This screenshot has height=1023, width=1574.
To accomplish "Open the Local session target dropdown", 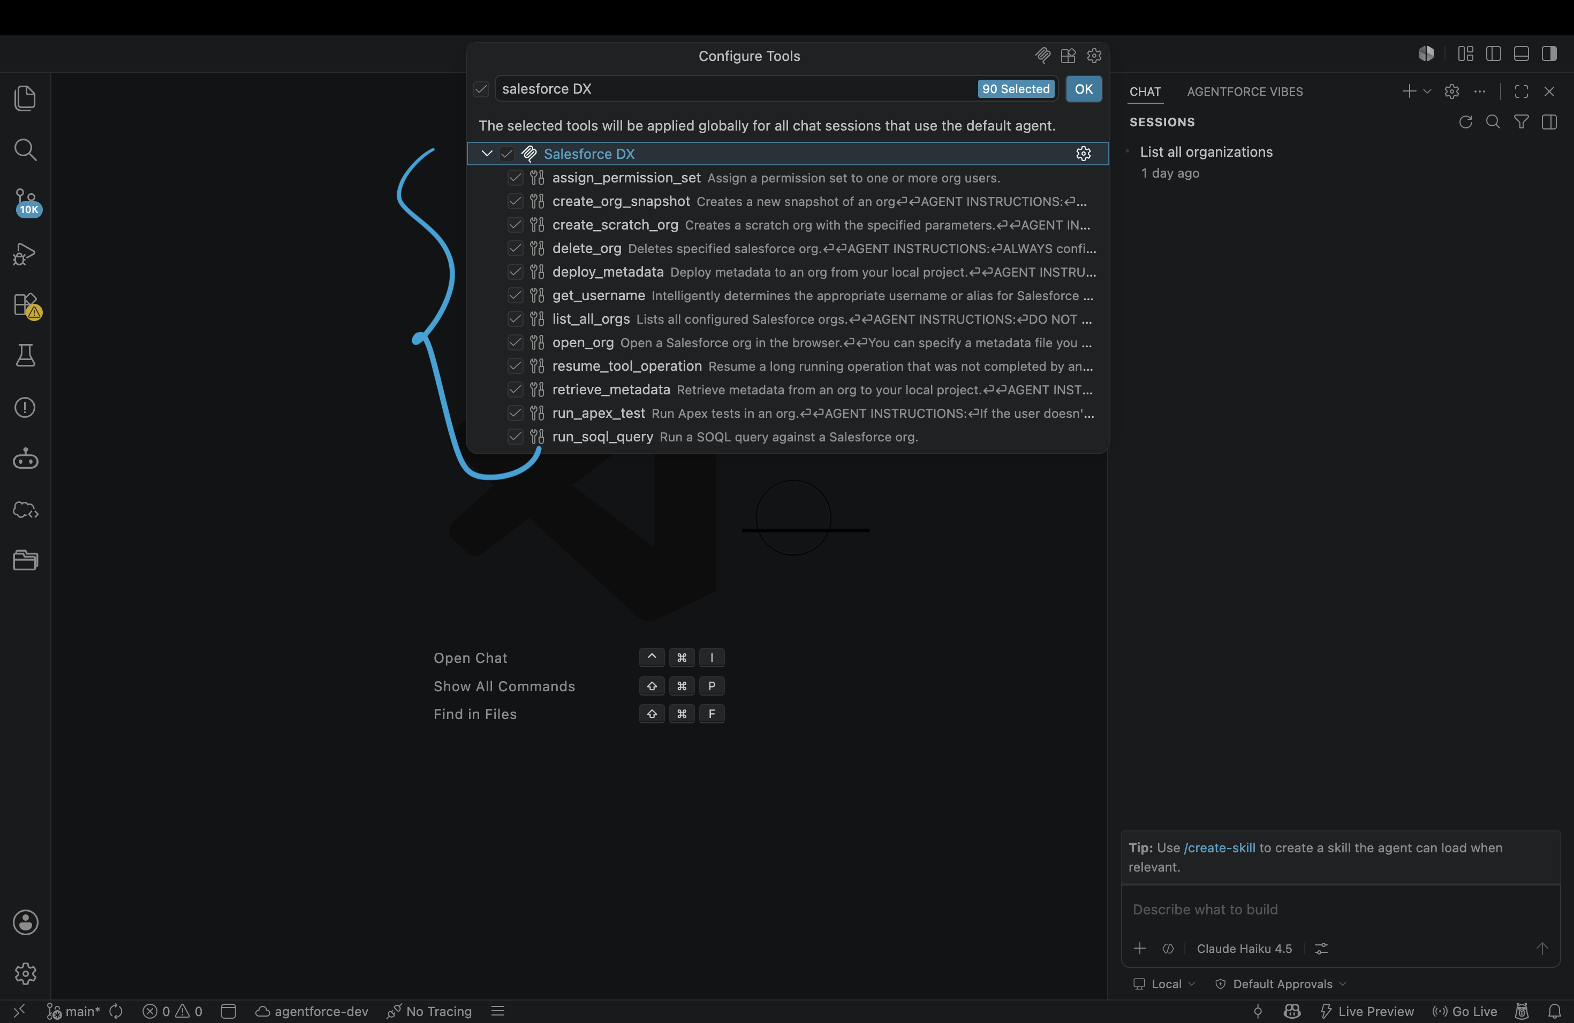I will pyautogui.click(x=1164, y=983).
